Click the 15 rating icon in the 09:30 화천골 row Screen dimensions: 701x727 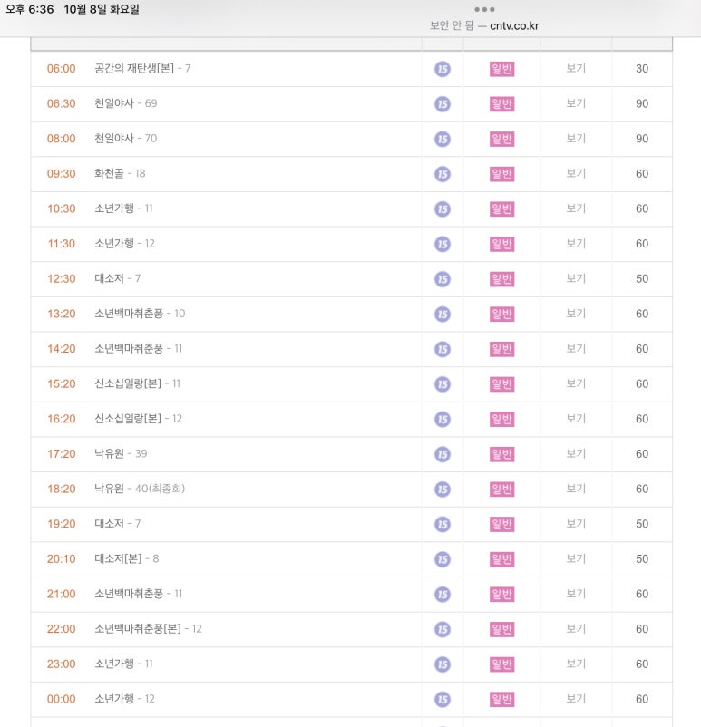(x=443, y=174)
